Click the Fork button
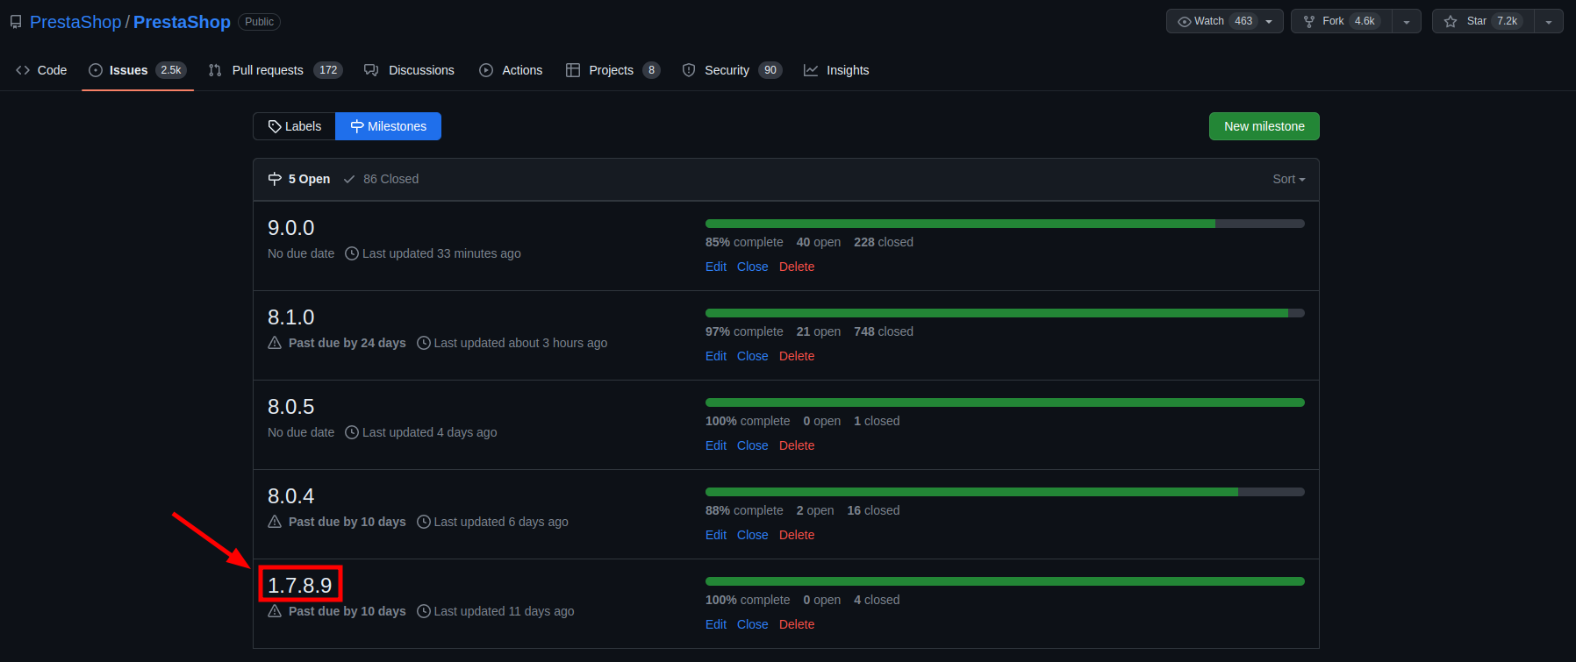1576x662 pixels. click(x=1342, y=21)
